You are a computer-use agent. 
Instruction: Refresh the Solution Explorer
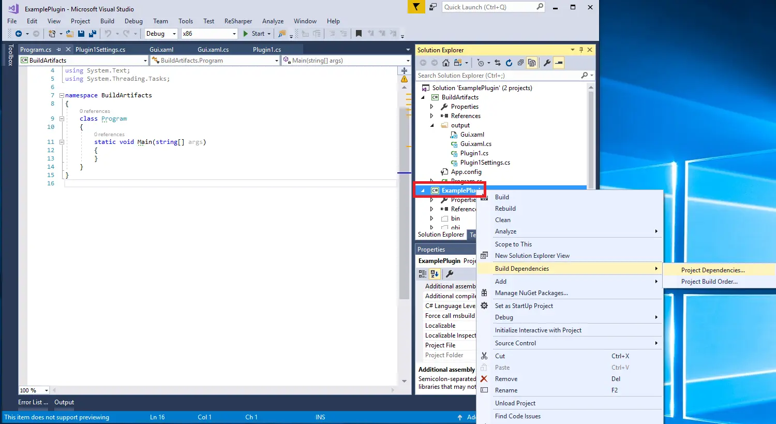click(x=509, y=63)
